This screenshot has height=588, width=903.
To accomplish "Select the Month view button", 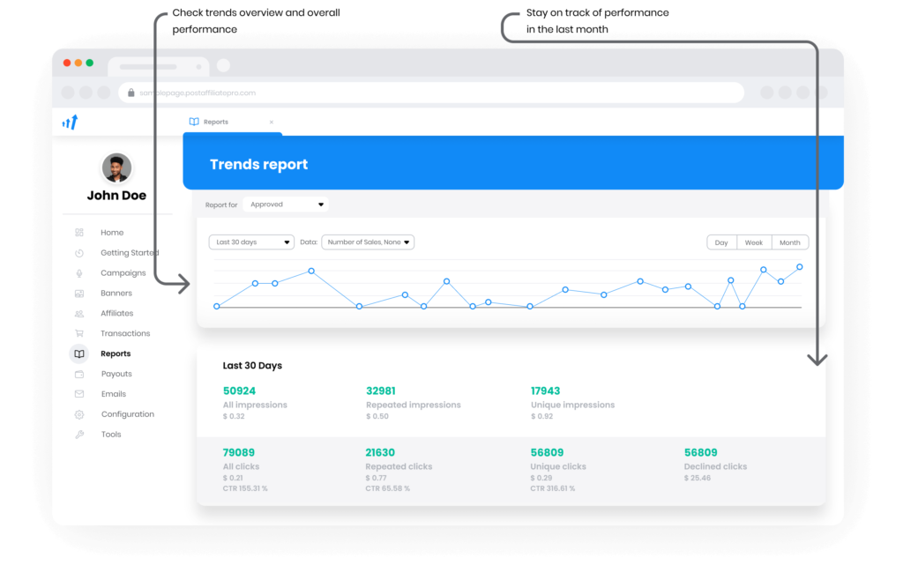I will [789, 242].
